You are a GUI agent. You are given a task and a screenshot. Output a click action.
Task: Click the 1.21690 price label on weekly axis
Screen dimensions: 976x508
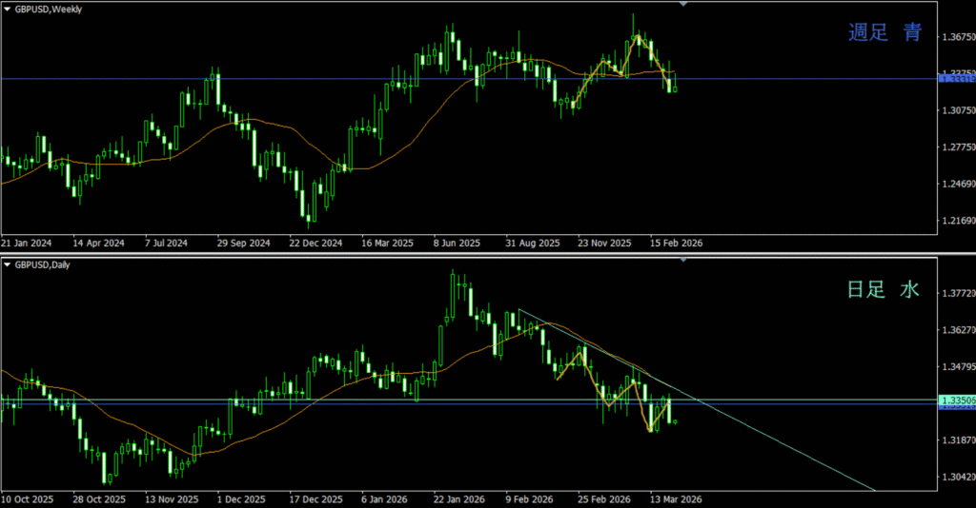(x=957, y=222)
